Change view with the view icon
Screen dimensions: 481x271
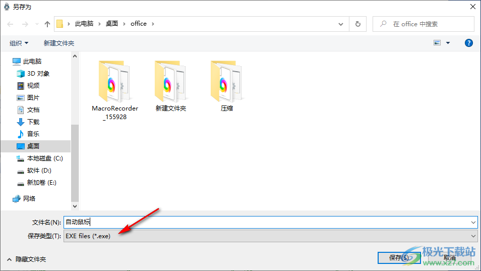click(x=437, y=43)
